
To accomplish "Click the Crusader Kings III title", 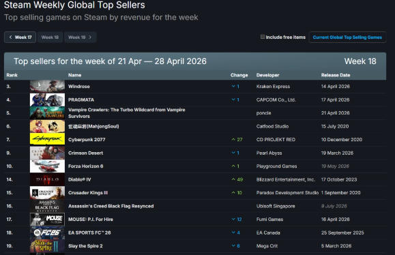I will pos(88,192).
